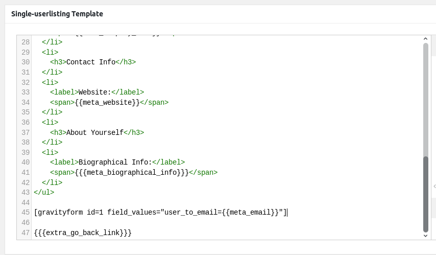
Task: Click the light scrollbar track above thumb
Action: [x=426, y=97]
